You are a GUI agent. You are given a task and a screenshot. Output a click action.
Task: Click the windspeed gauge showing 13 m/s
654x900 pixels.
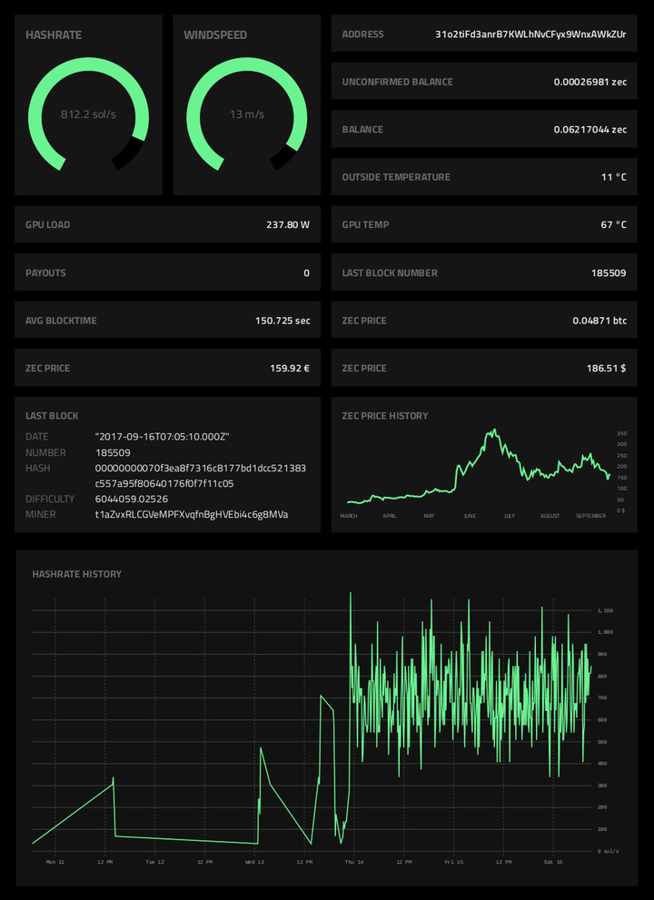point(247,114)
